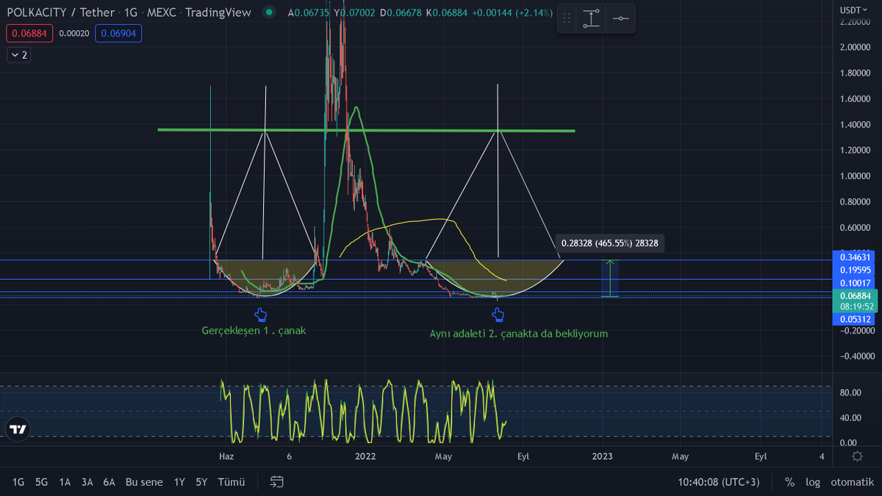Click the 0.10017 price axis label
This screenshot has height=496, width=882.
pos(856,283)
